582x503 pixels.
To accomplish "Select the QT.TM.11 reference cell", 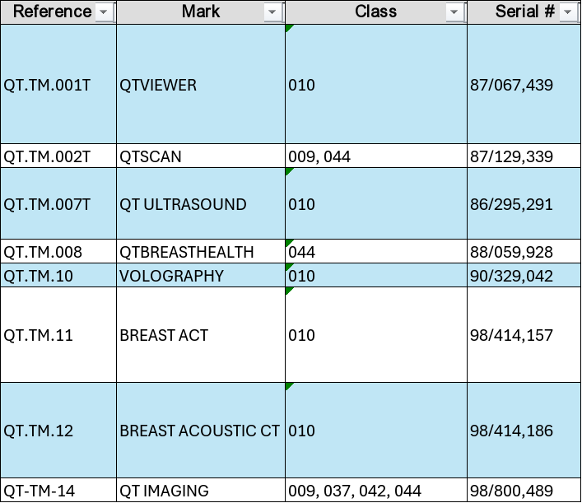I will pyautogui.click(x=59, y=335).
